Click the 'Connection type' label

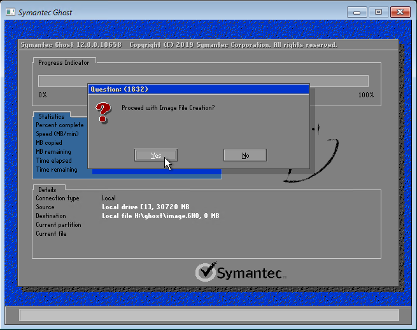point(57,198)
